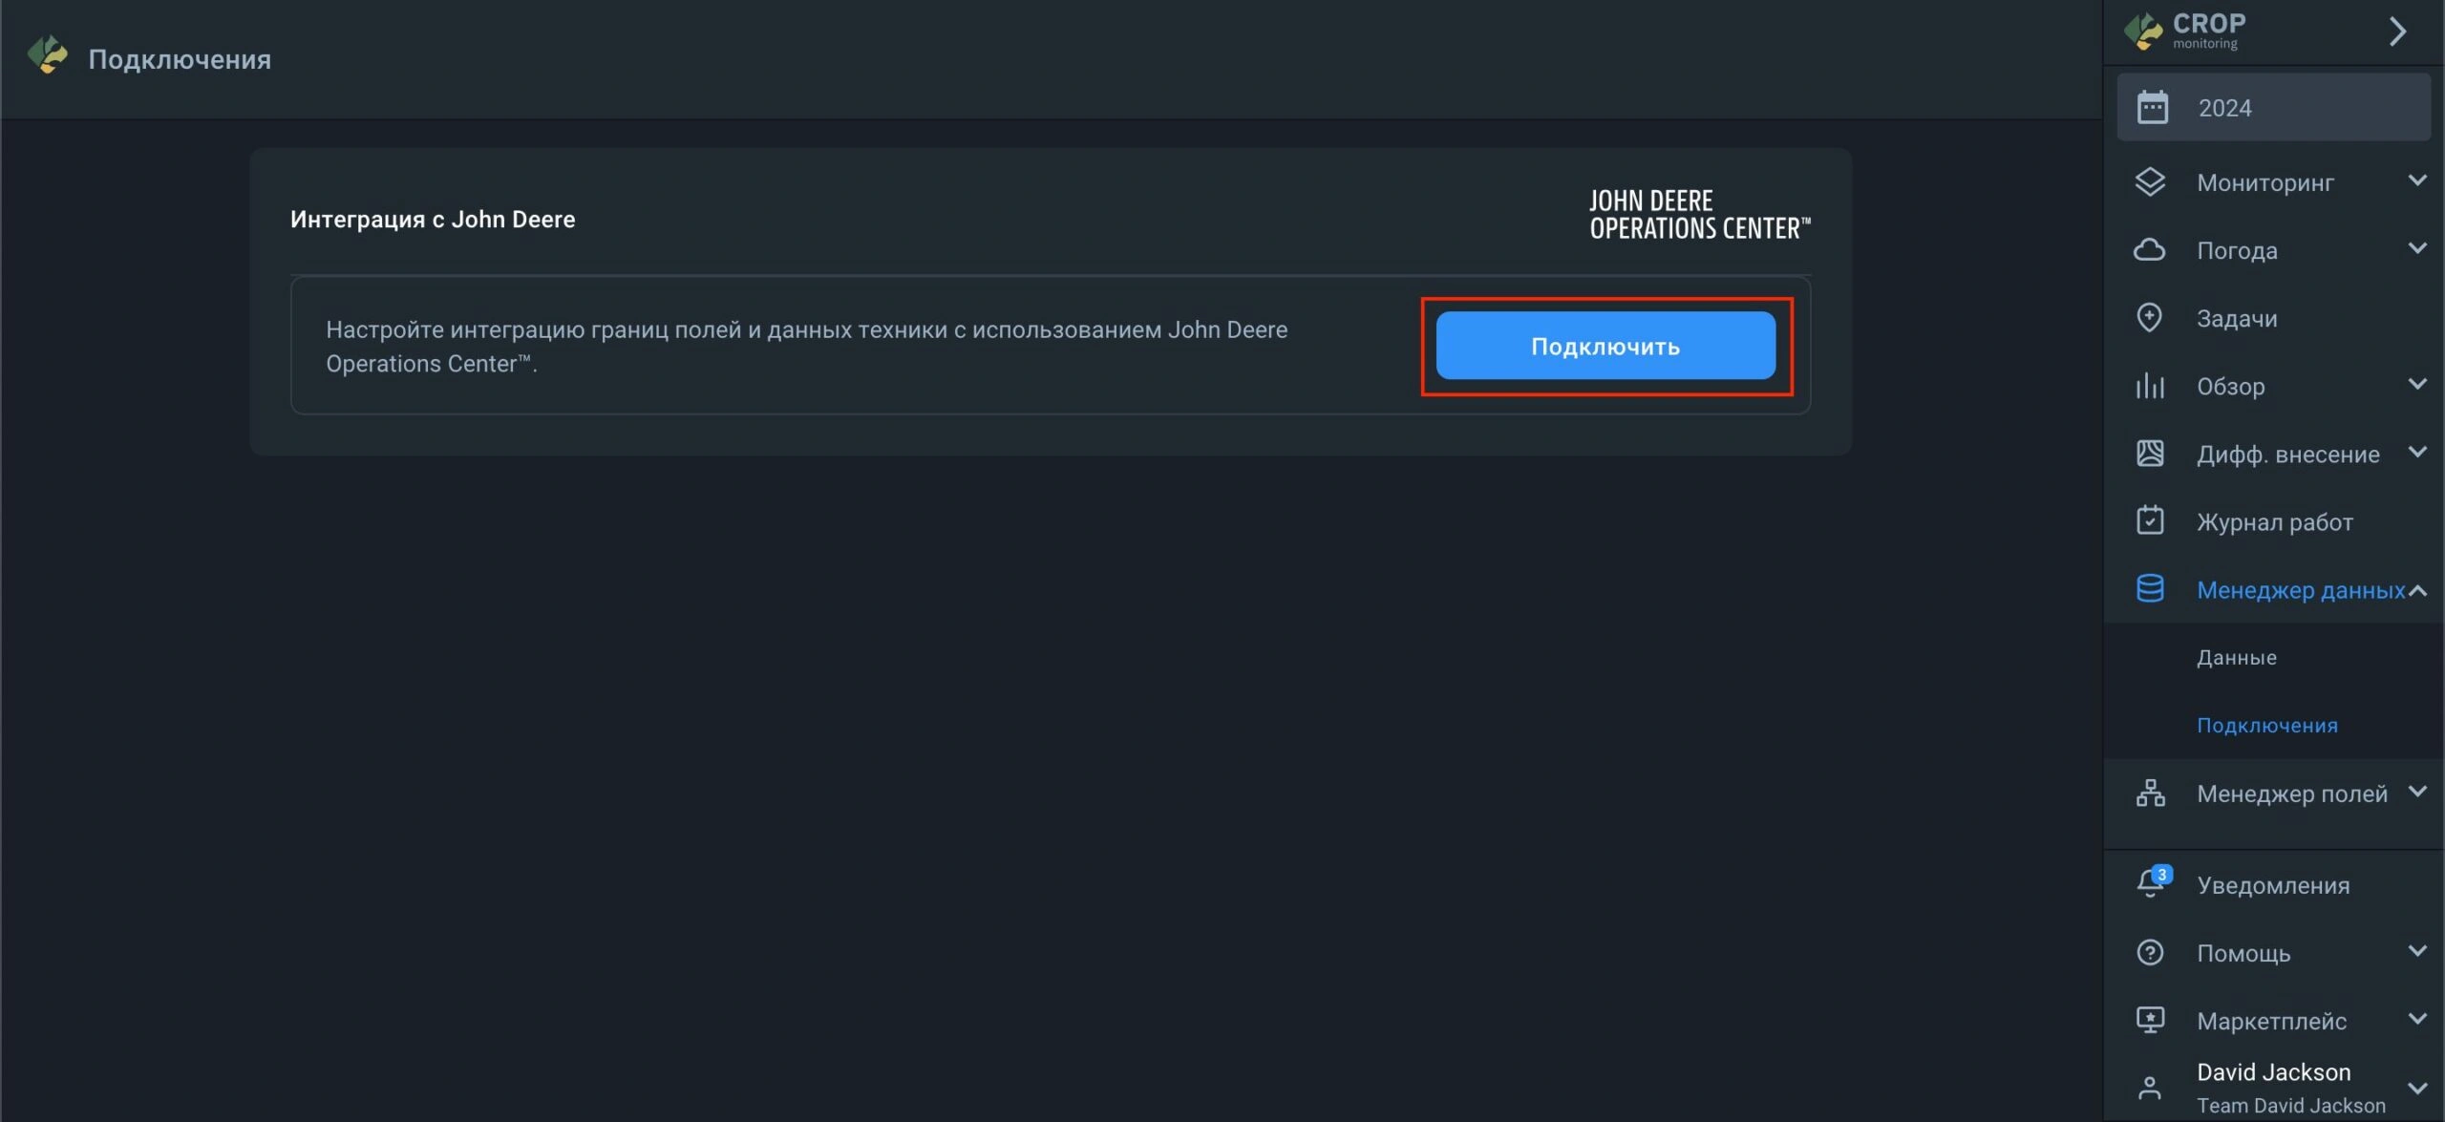Click the work log calendar-check icon
Viewport: 2445px width, 1122px height.
coord(2149,521)
